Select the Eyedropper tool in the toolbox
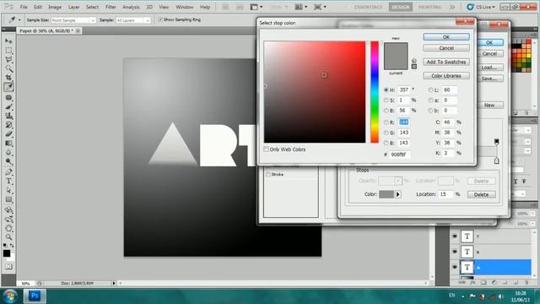The image size is (540, 304). click(x=8, y=87)
